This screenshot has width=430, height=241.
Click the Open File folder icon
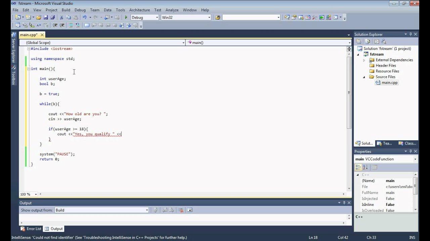pyautogui.click(x=39, y=17)
